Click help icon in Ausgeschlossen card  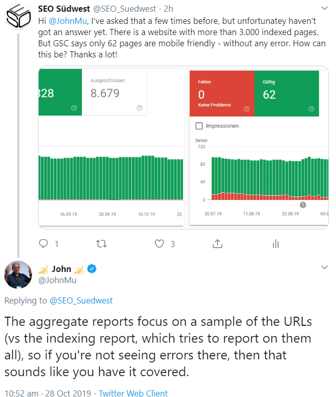(140, 108)
